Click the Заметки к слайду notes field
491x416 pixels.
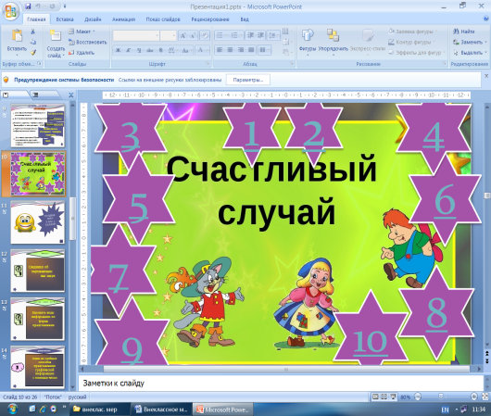[x=281, y=383]
